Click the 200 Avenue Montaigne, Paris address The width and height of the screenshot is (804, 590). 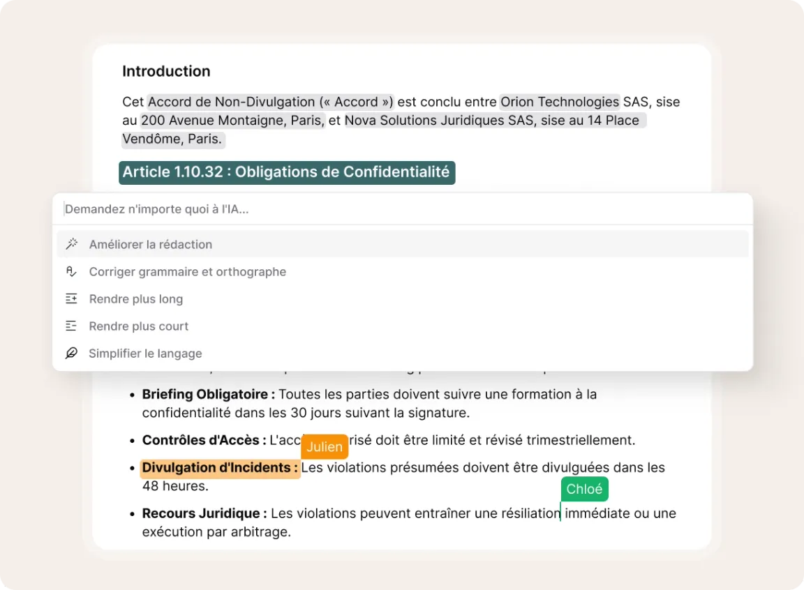(x=233, y=121)
